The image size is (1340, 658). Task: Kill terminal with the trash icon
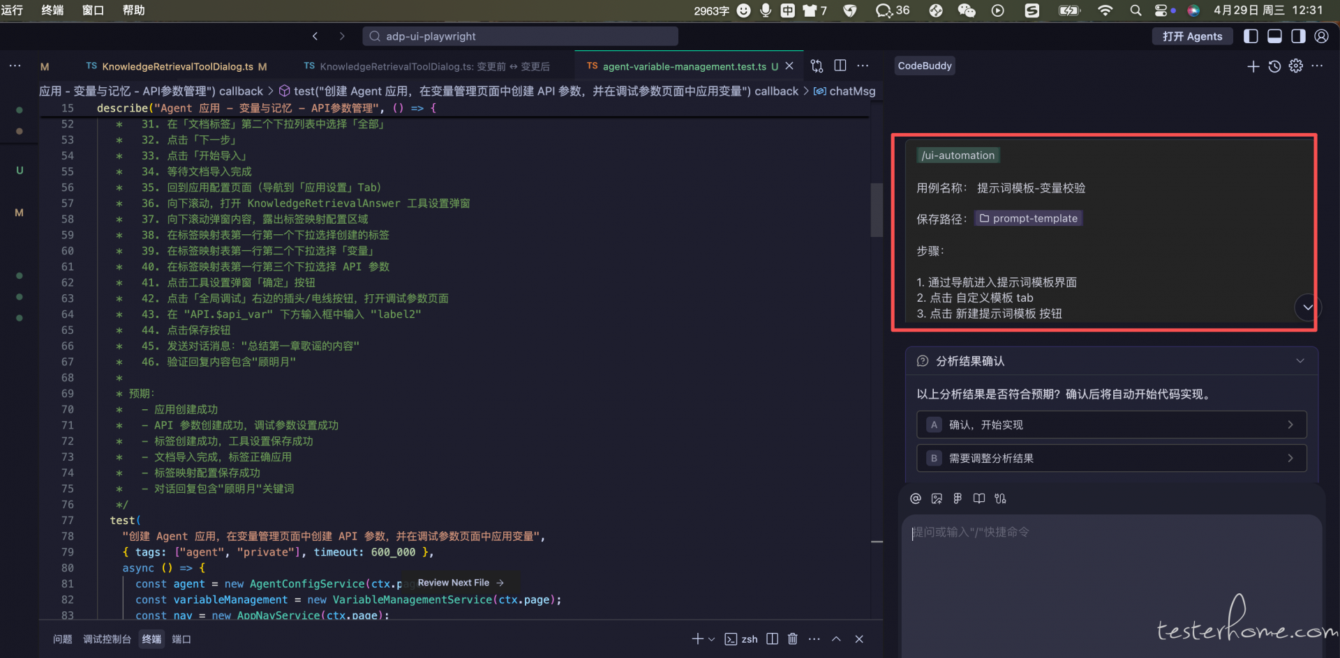click(793, 639)
